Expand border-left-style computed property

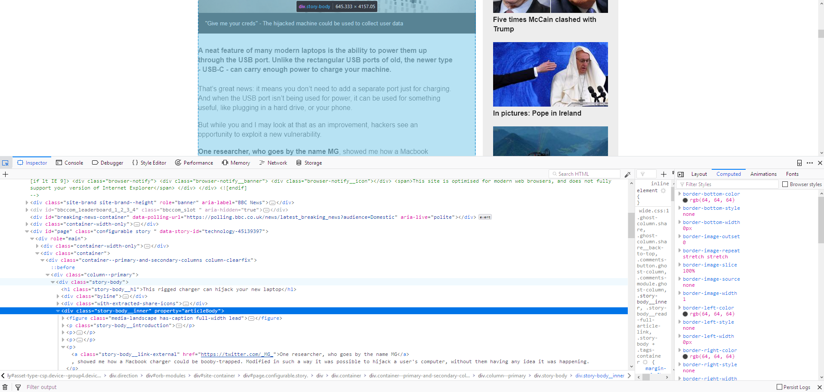click(680, 322)
